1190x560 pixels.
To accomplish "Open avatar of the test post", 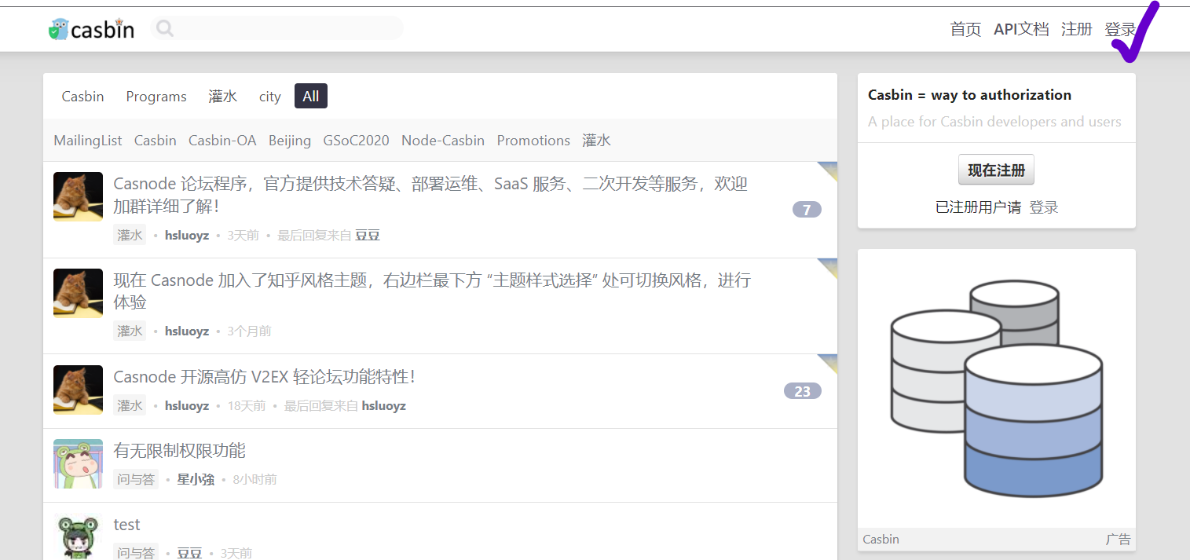I will (x=78, y=536).
